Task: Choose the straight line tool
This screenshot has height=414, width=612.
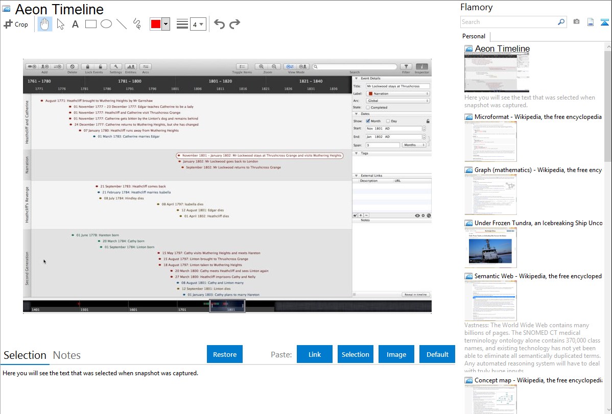Action: pyautogui.click(x=122, y=24)
